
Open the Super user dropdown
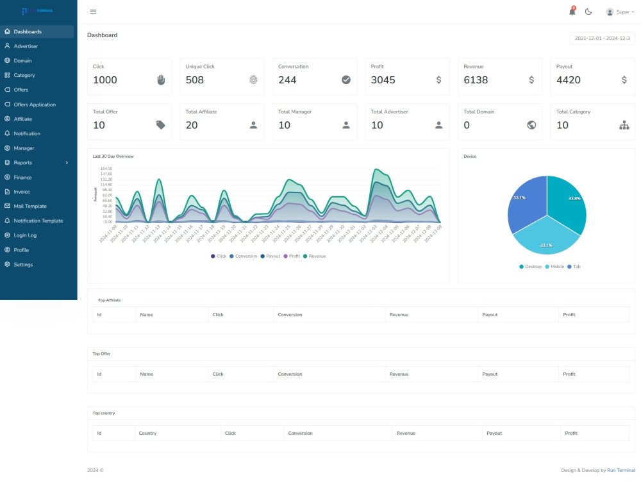(x=620, y=12)
